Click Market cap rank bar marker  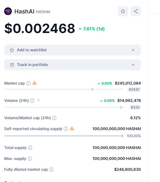click(92, 89)
